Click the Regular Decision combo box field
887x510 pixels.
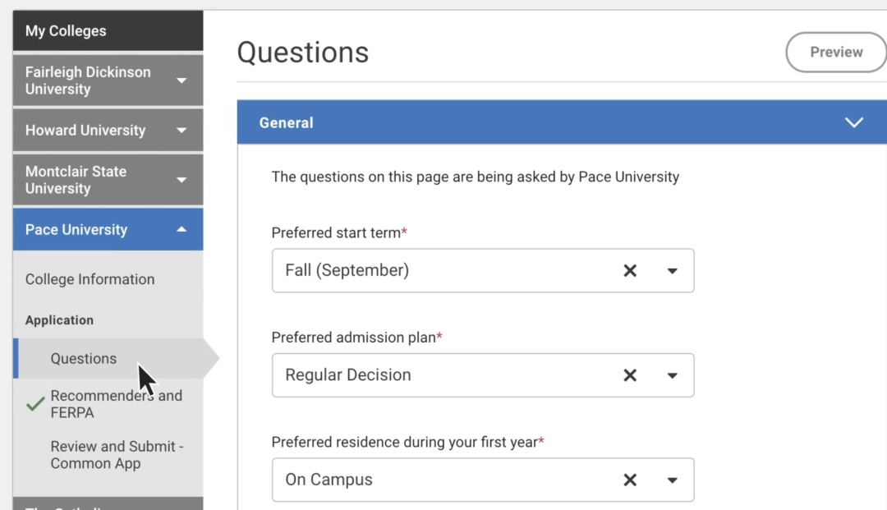pyautogui.click(x=483, y=375)
